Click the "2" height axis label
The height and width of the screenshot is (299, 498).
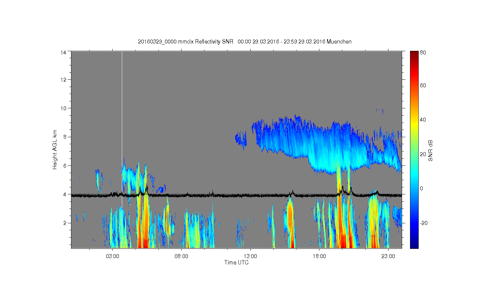tap(64, 223)
